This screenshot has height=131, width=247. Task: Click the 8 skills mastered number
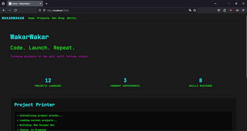(201, 80)
